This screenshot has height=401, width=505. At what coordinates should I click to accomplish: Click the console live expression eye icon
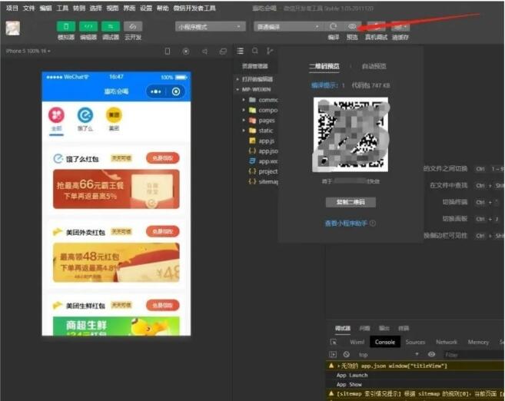tap(431, 354)
